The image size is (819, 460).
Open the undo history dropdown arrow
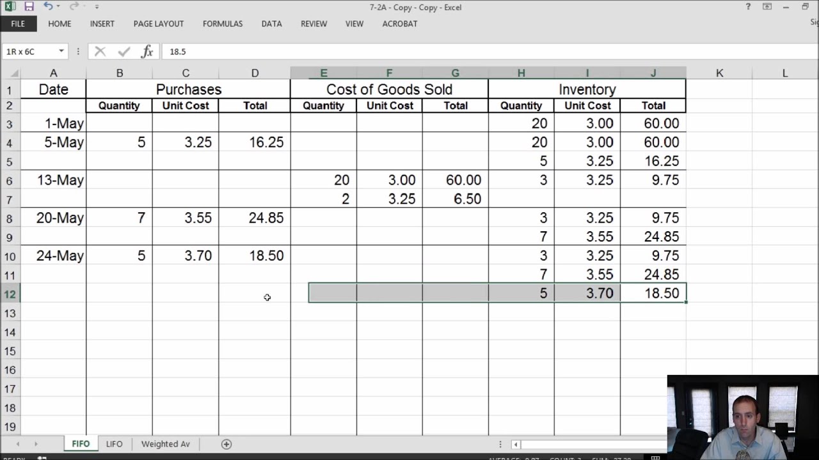pos(58,7)
